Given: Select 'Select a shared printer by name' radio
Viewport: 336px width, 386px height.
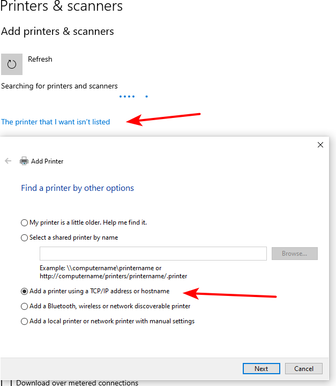Looking at the screenshot, I should coord(24,238).
